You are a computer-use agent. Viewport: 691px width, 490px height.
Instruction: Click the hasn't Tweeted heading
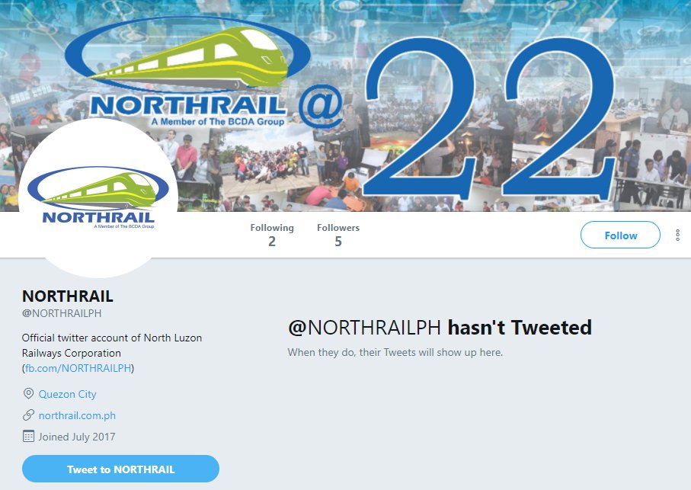520,328
